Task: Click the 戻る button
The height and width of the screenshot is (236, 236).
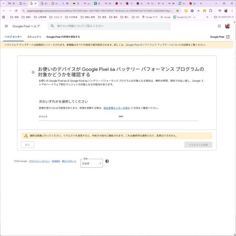Action: tap(28, 145)
